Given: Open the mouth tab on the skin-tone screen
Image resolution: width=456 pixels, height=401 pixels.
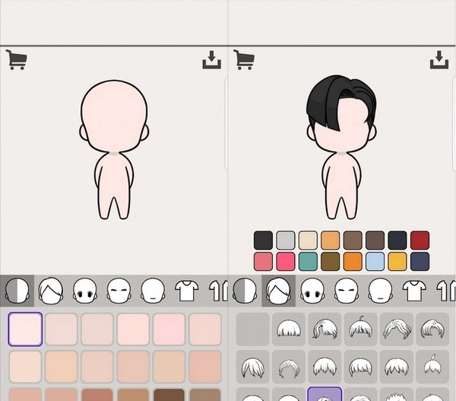Looking at the screenshot, I should click(x=153, y=291).
